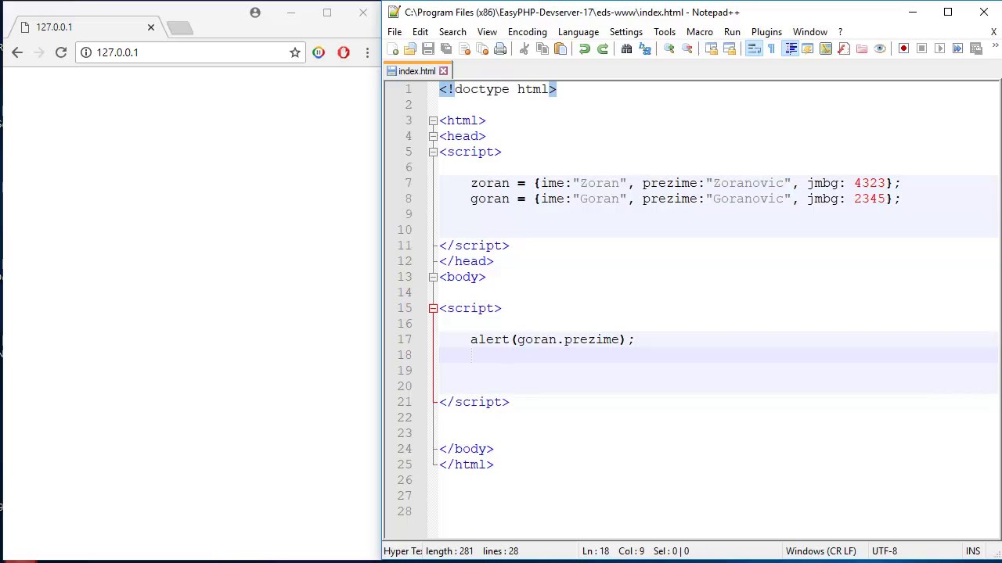Show the Document Map panel icon
This screenshot has width=1002, height=563.
pyautogui.click(x=826, y=48)
